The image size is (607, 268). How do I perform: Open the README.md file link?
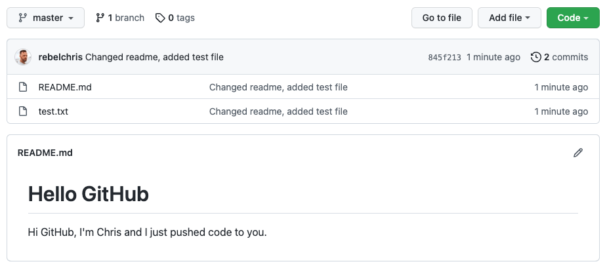pyautogui.click(x=65, y=87)
